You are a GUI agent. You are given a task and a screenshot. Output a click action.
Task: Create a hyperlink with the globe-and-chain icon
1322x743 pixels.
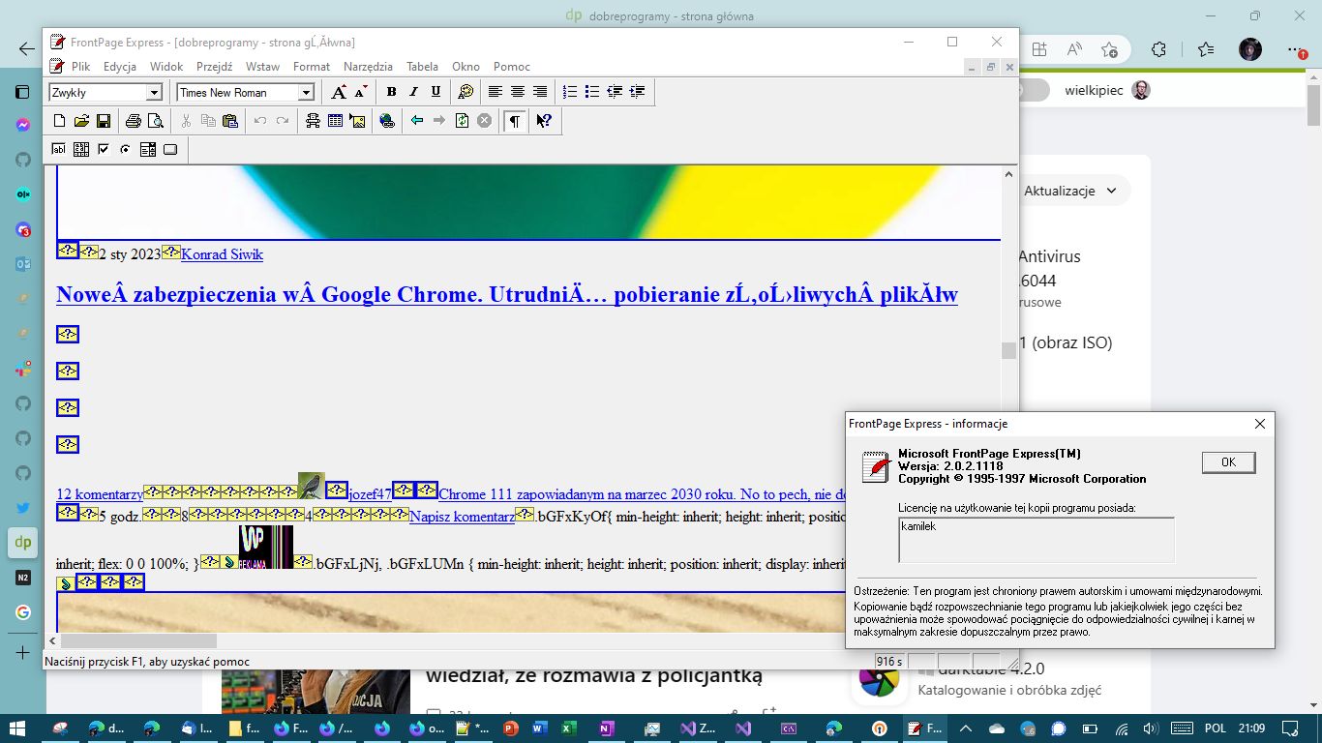(x=386, y=120)
